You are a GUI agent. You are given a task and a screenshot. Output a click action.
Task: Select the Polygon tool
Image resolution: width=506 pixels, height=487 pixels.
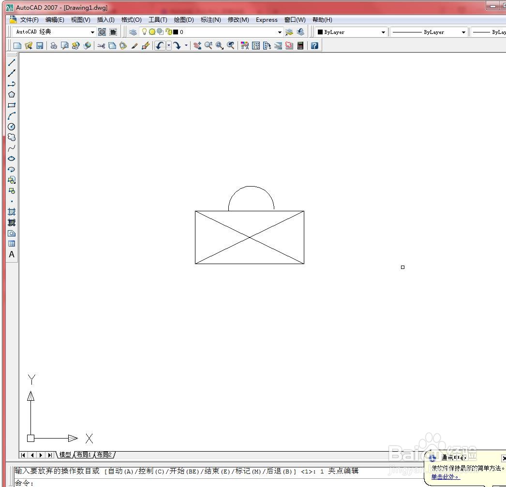click(12, 94)
